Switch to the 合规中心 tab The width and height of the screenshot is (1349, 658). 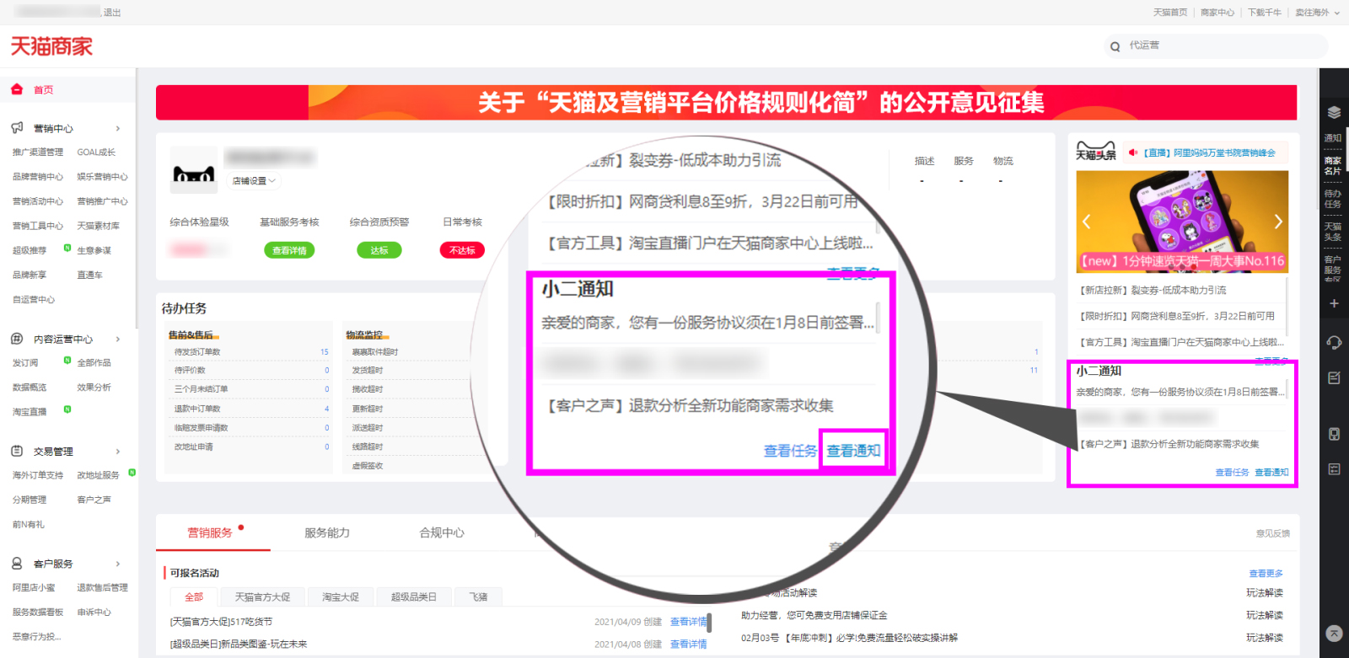point(442,532)
